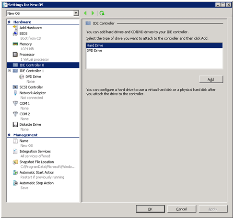Click the IDE Controller 0 icon

coord(15,65)
